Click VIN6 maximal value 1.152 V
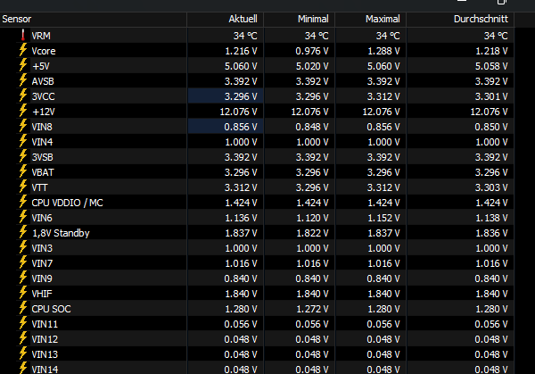The width and height of the screenshot is (535, 374). click(383, 218)
